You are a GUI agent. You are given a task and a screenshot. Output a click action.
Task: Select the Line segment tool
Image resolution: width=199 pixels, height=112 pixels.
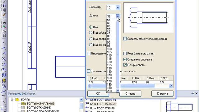(4, 54)
